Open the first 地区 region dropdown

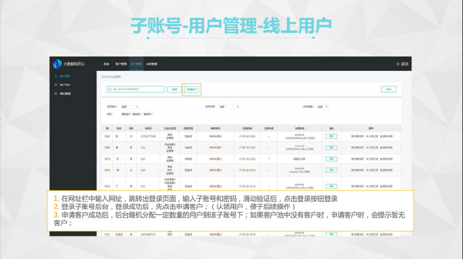(x=126, y=114)
